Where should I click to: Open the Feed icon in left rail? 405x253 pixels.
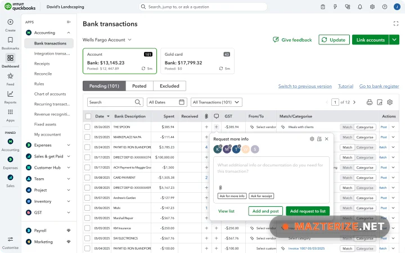point(10,76)
